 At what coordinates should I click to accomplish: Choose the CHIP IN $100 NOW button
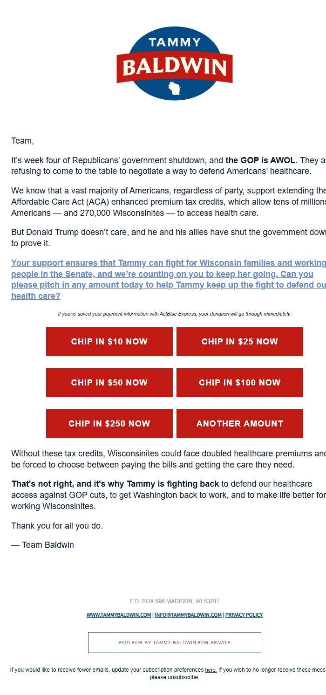pos(239,383)
